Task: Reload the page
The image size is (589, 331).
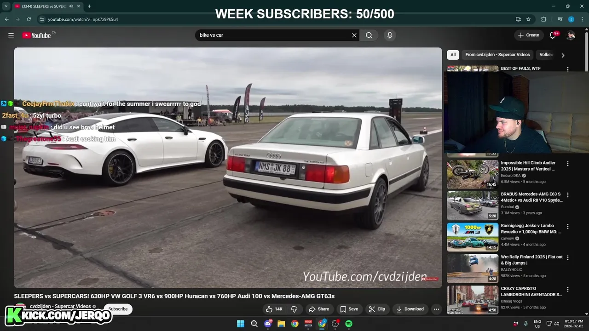Action: [29, 19]
